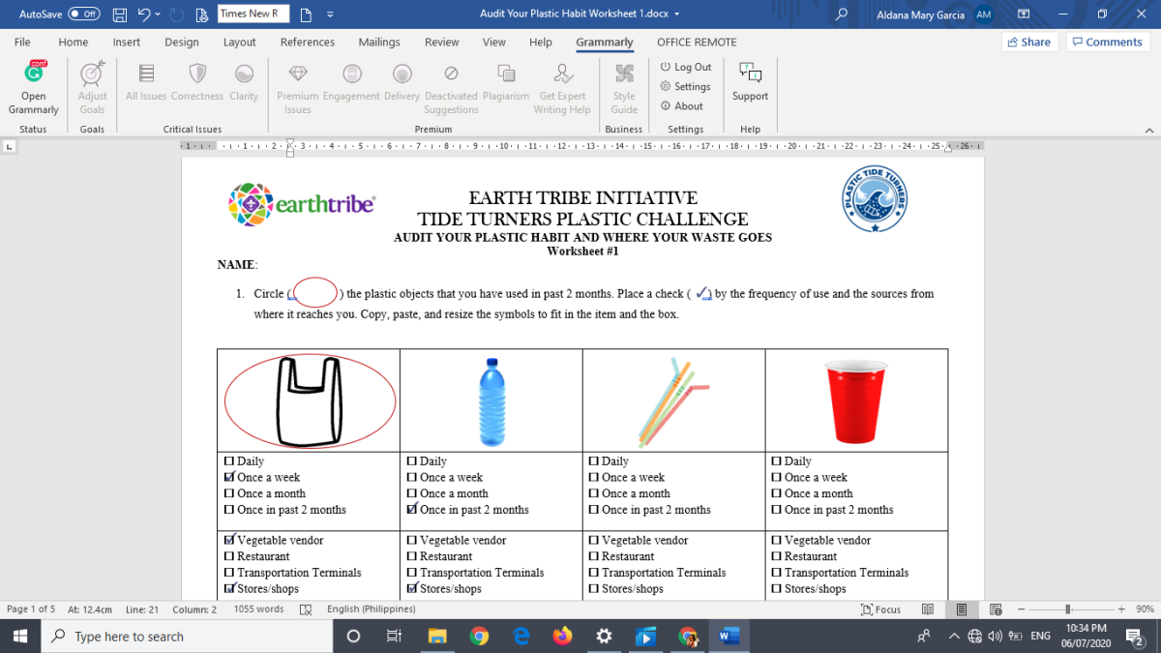This screenshot has height=653, width=1161.
Task: Open the Mailings ribbon tab
Action: click(378, 42)
